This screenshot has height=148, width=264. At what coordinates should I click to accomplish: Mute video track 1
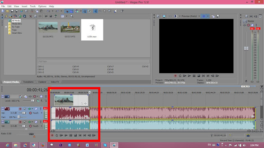41,97
